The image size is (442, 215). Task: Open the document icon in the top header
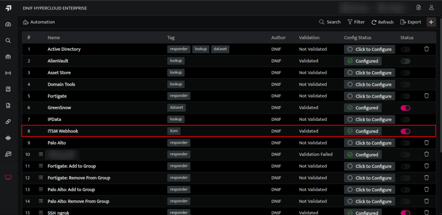click(x=419, y=8)
